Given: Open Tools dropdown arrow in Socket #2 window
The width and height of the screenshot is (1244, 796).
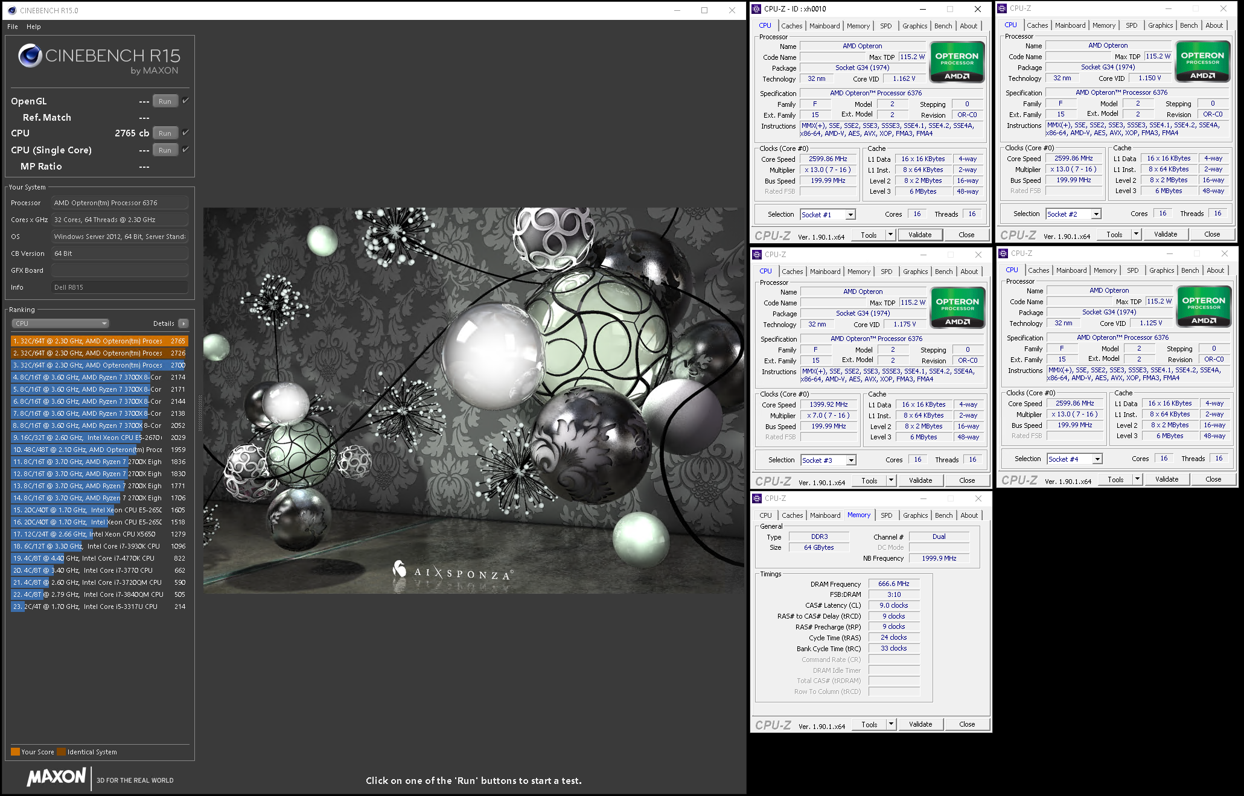Looking at the screenshot, I should click(1136, 234).
